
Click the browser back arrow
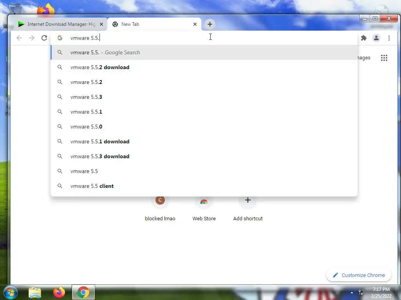19,38
